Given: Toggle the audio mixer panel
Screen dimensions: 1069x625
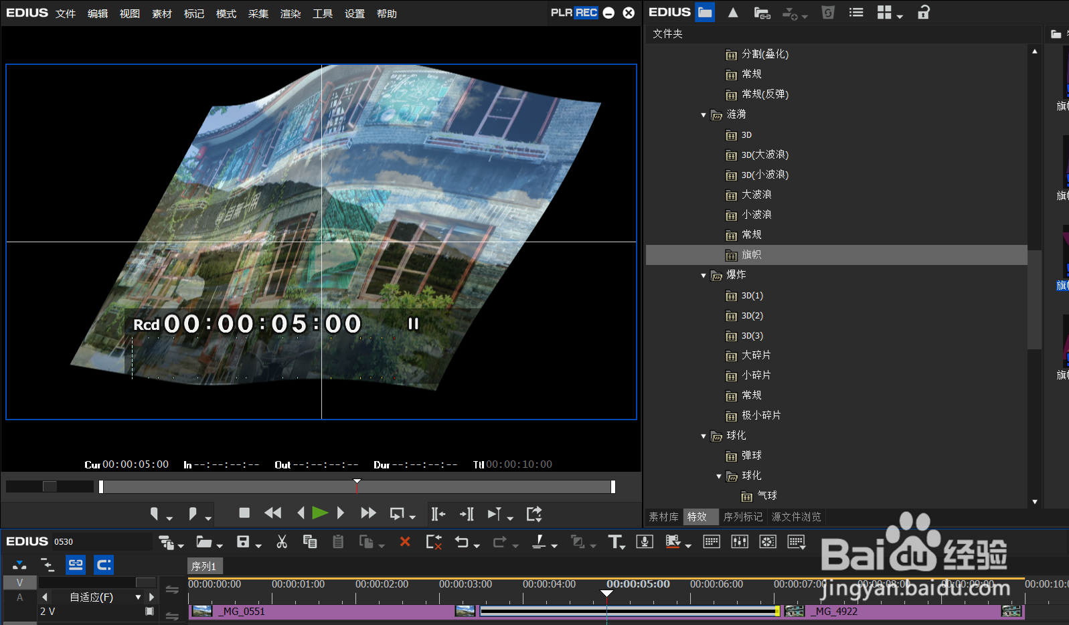Looking at the screenshot, I should click(740, 542).
